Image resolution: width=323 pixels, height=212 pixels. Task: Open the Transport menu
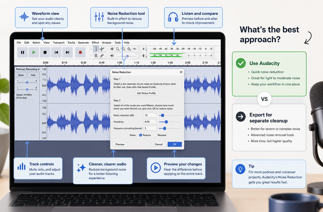[x=59, y=43]
